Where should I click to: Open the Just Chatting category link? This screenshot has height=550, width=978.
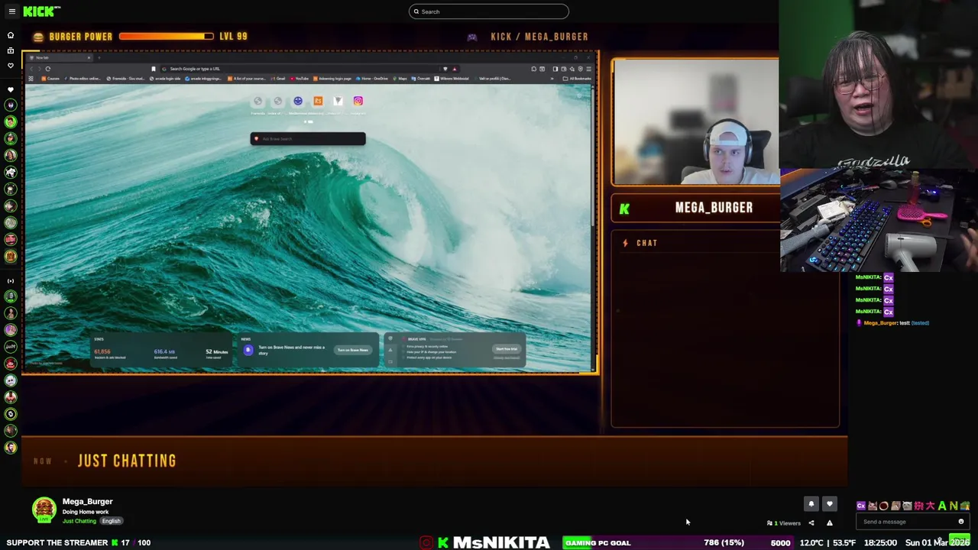pos(79,521)
